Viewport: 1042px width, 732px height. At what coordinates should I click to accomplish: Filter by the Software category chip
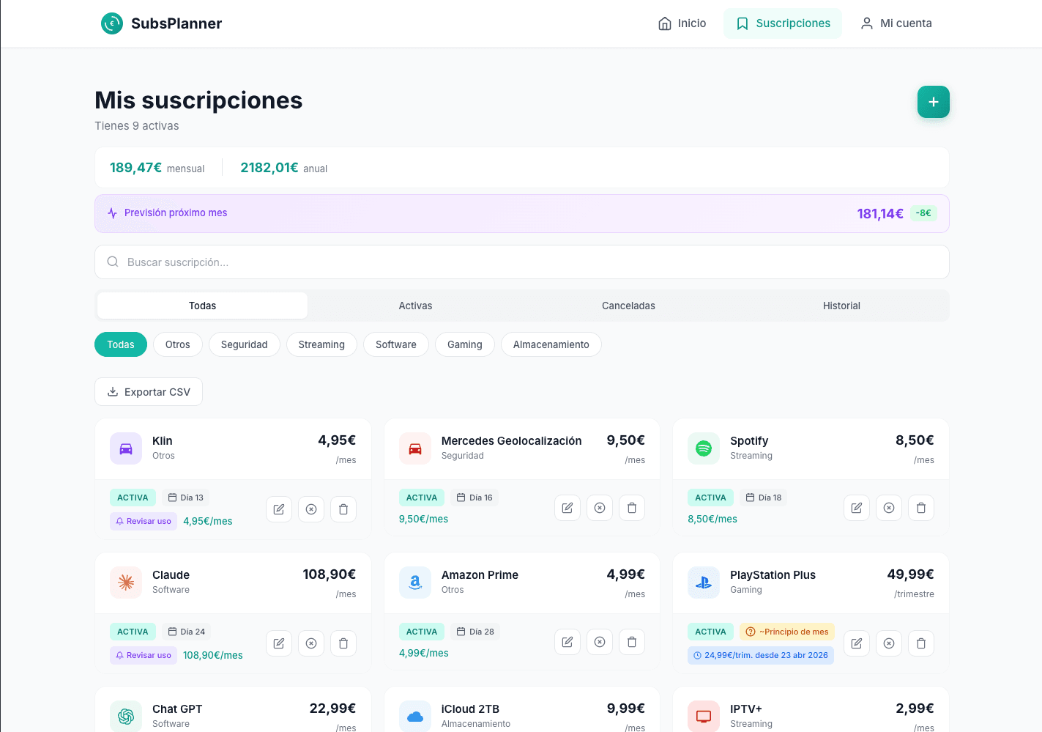click(x=396, y=344)
